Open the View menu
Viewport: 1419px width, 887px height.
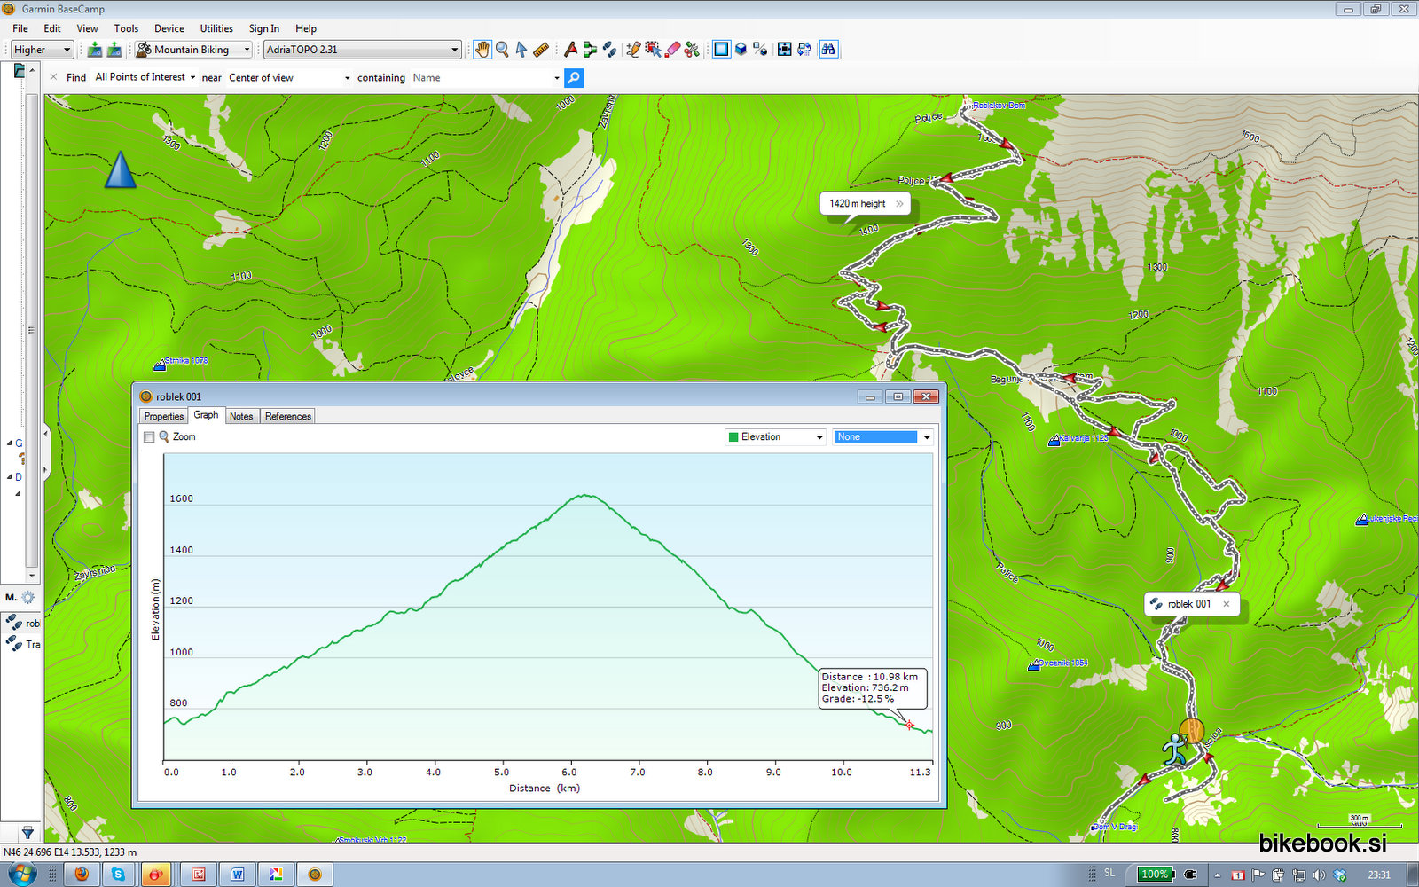[x=87, y=28]
